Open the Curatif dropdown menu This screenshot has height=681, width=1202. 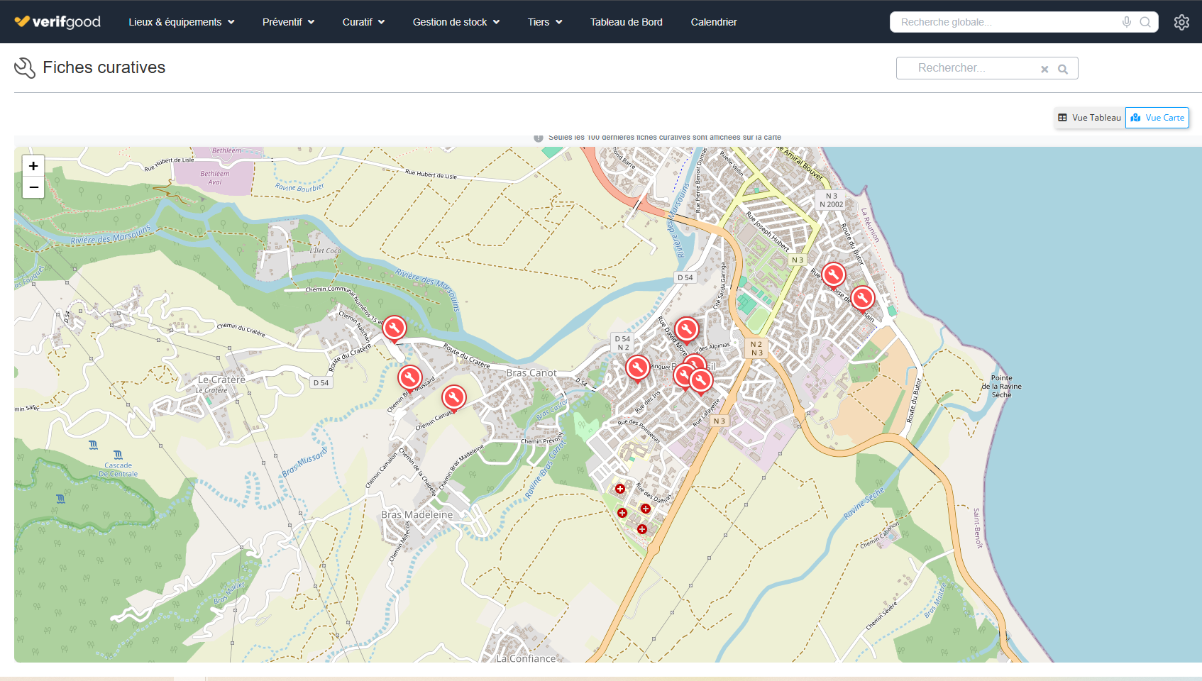363,22
